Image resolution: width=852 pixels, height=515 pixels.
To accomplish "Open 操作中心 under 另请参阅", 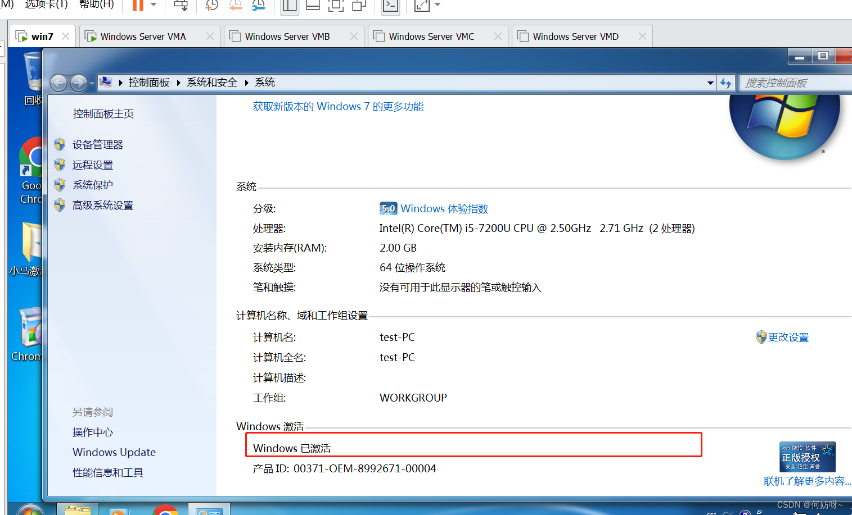I will tap(93, 432).
